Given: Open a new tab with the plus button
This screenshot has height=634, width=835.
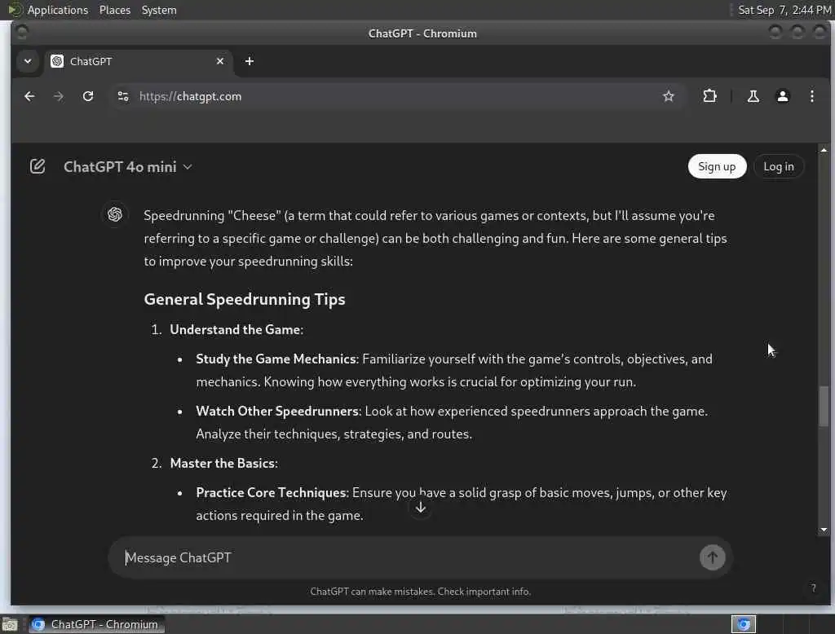Looking at the screenshot, I should 250,61.
